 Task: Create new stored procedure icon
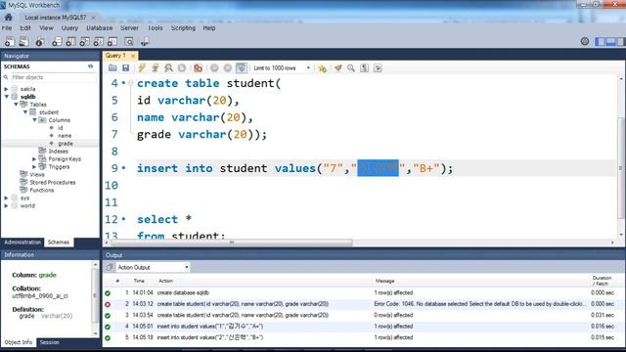tap(99, 41)
